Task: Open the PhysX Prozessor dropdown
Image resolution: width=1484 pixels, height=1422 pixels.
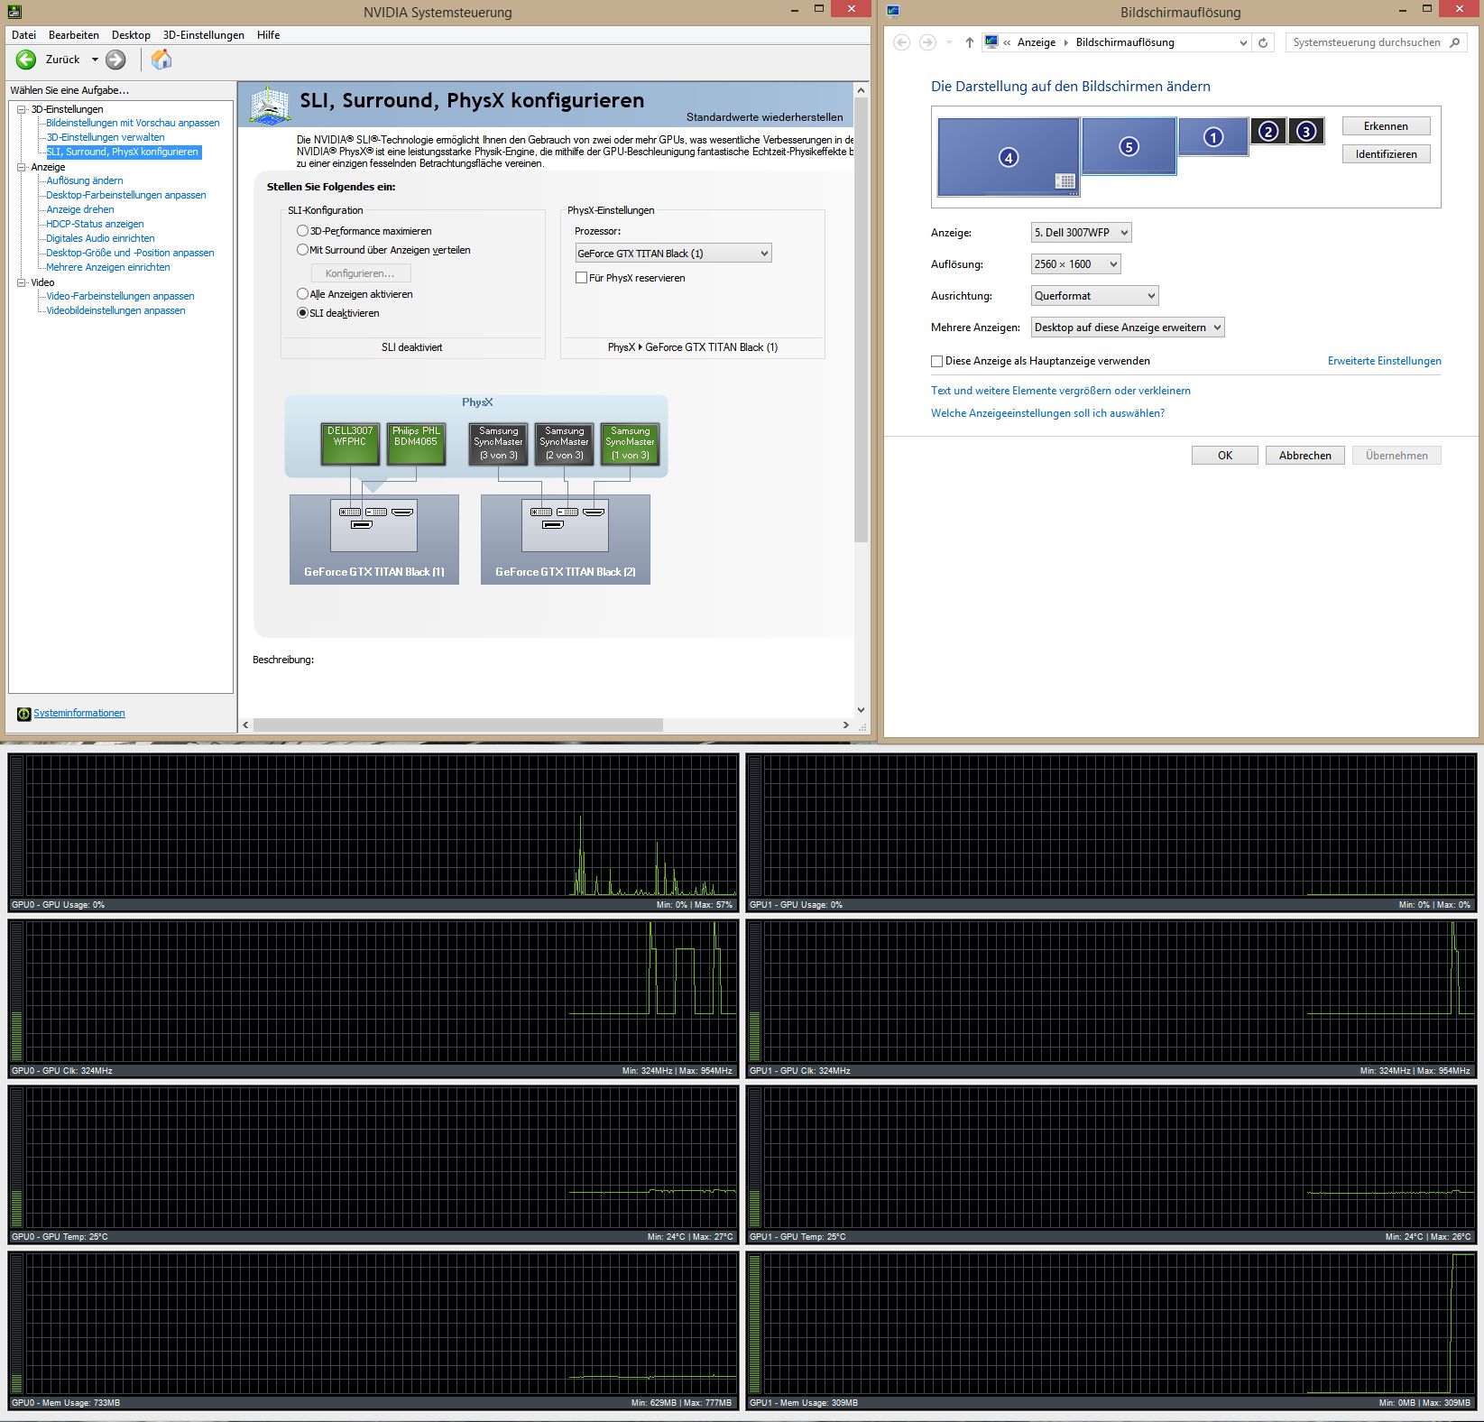Action: pyautogui.click(x=764, y=253)
